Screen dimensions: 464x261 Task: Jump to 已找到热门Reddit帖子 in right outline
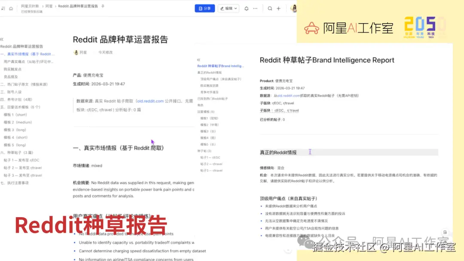click(x=213, y=99)
